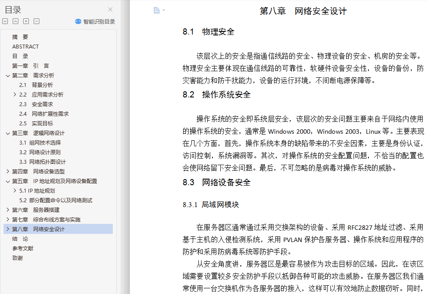Go to 摘 要 in outline

(20, 37)
